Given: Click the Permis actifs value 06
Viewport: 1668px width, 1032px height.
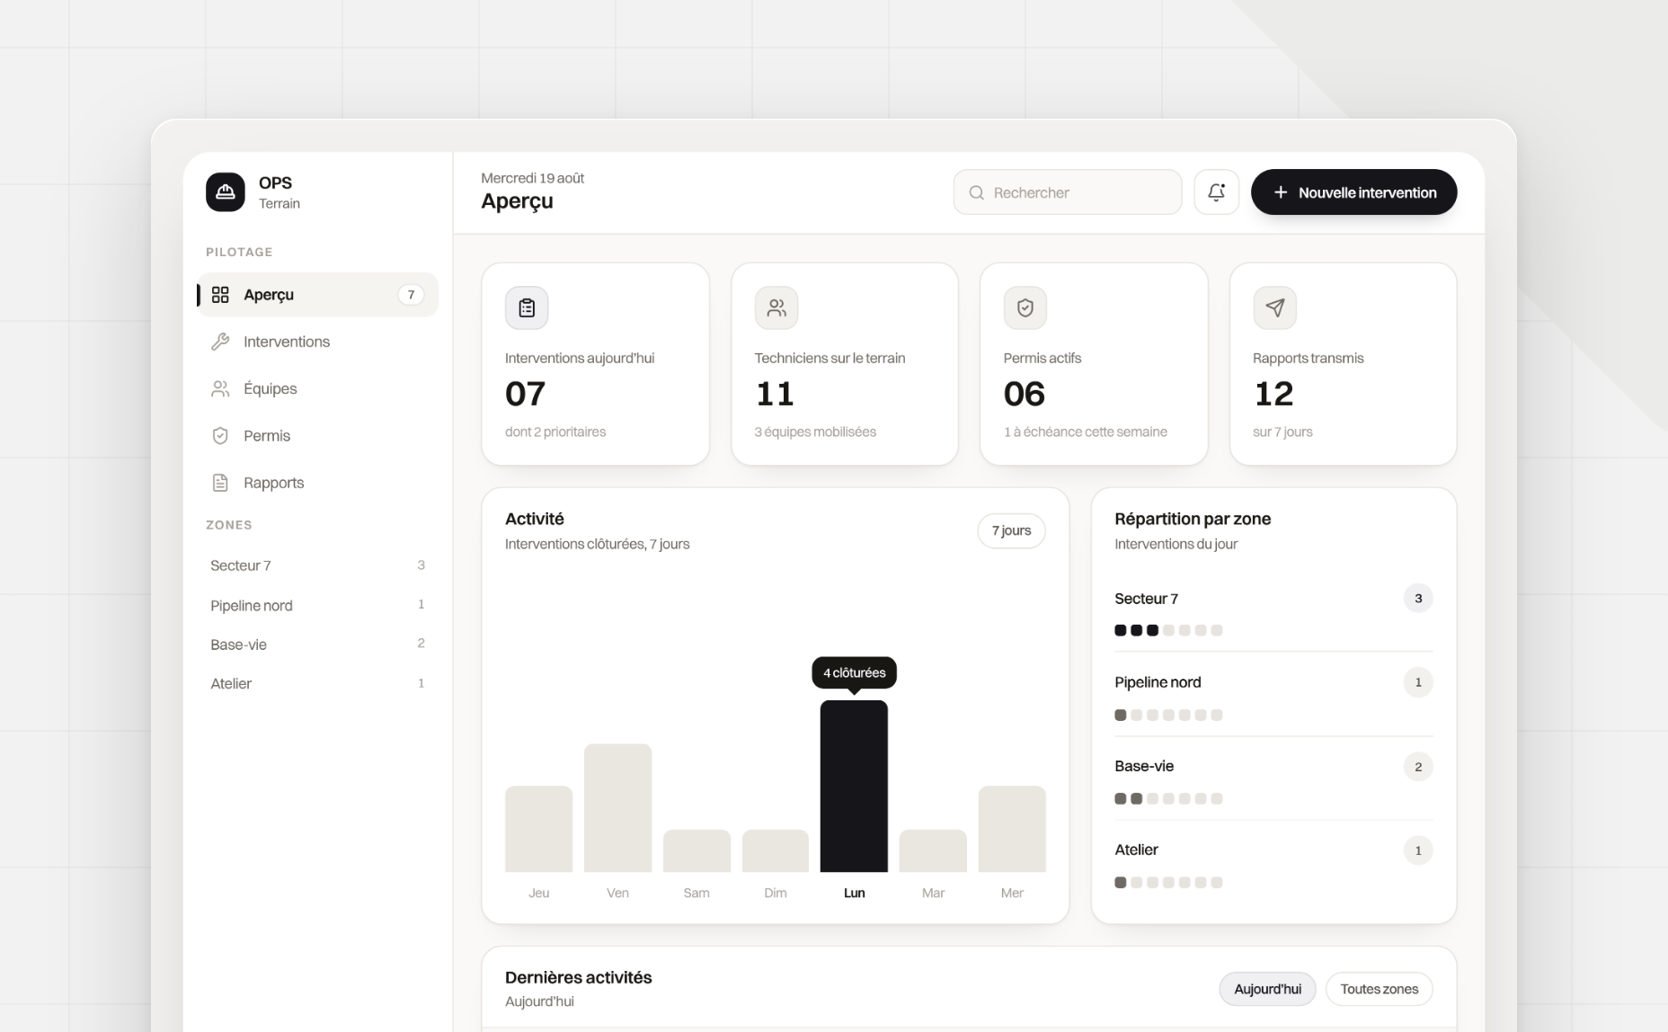Looking at the screenshot, I should (x=1025, y=394).
